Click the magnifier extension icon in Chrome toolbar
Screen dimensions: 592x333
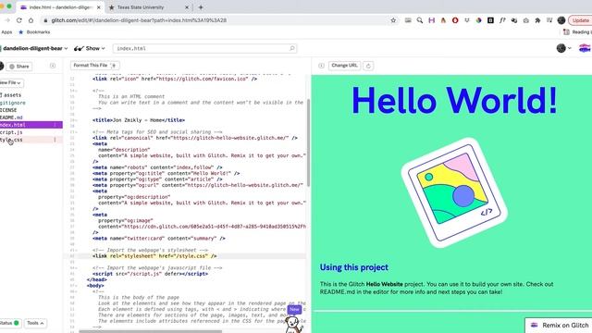click(x=419, y=20)
